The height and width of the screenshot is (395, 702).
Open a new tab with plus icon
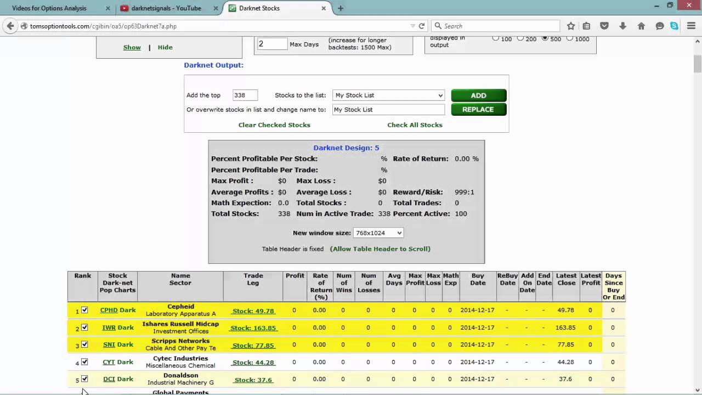pyautogui.click(x=341, y=8)
